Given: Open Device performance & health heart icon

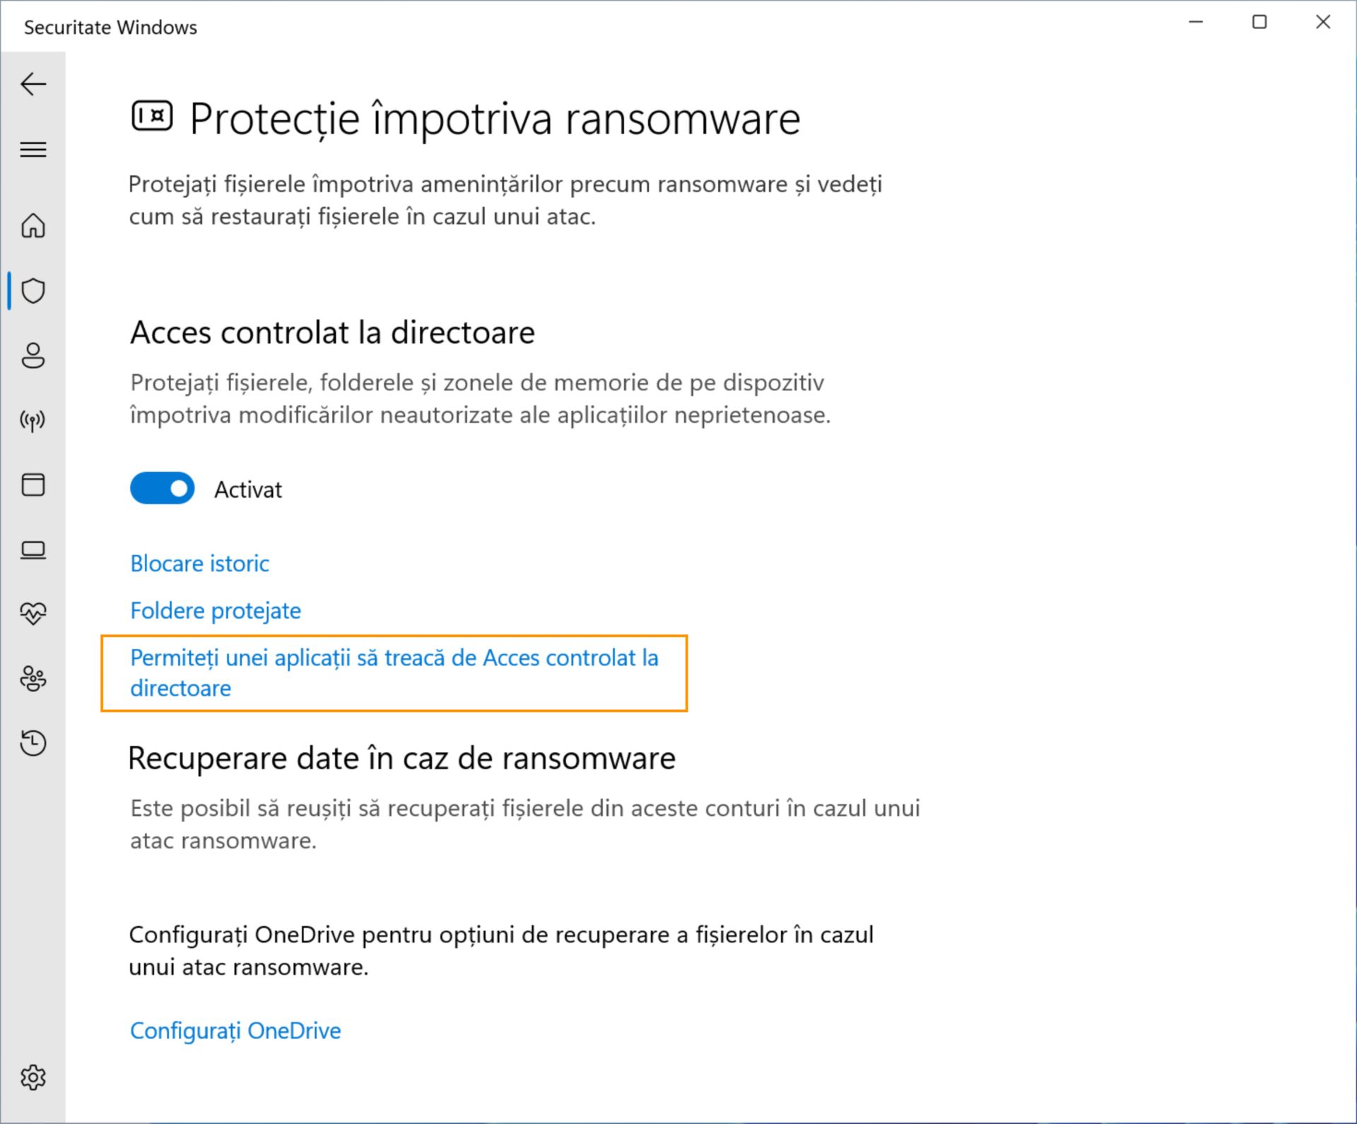Looking at the screenshot, I should (x=33, y=613).
